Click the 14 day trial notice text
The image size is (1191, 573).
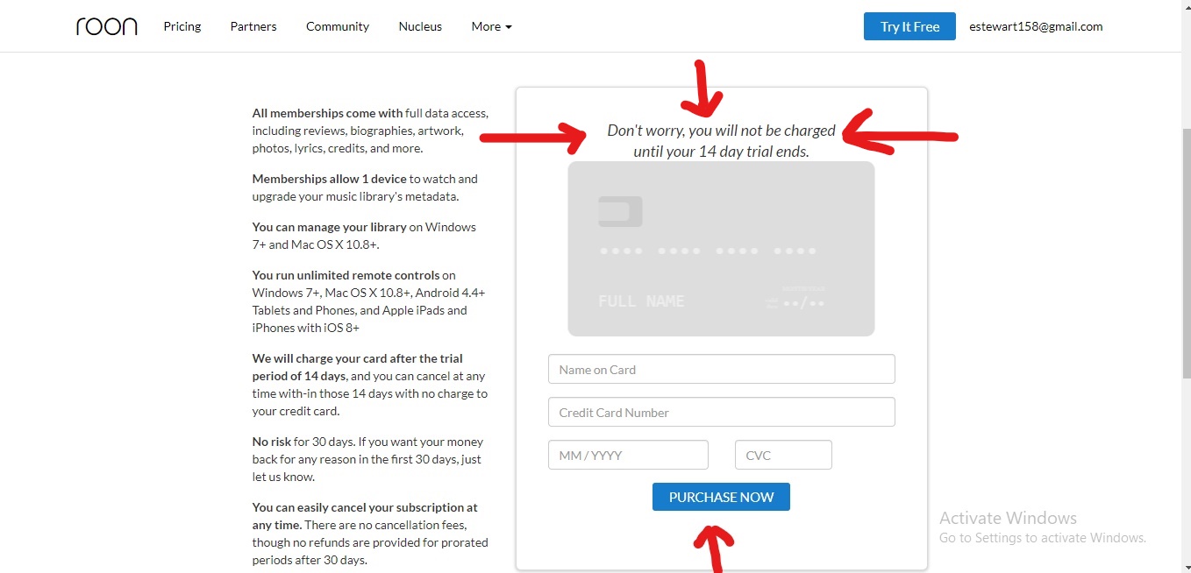(x=721, y=141)
